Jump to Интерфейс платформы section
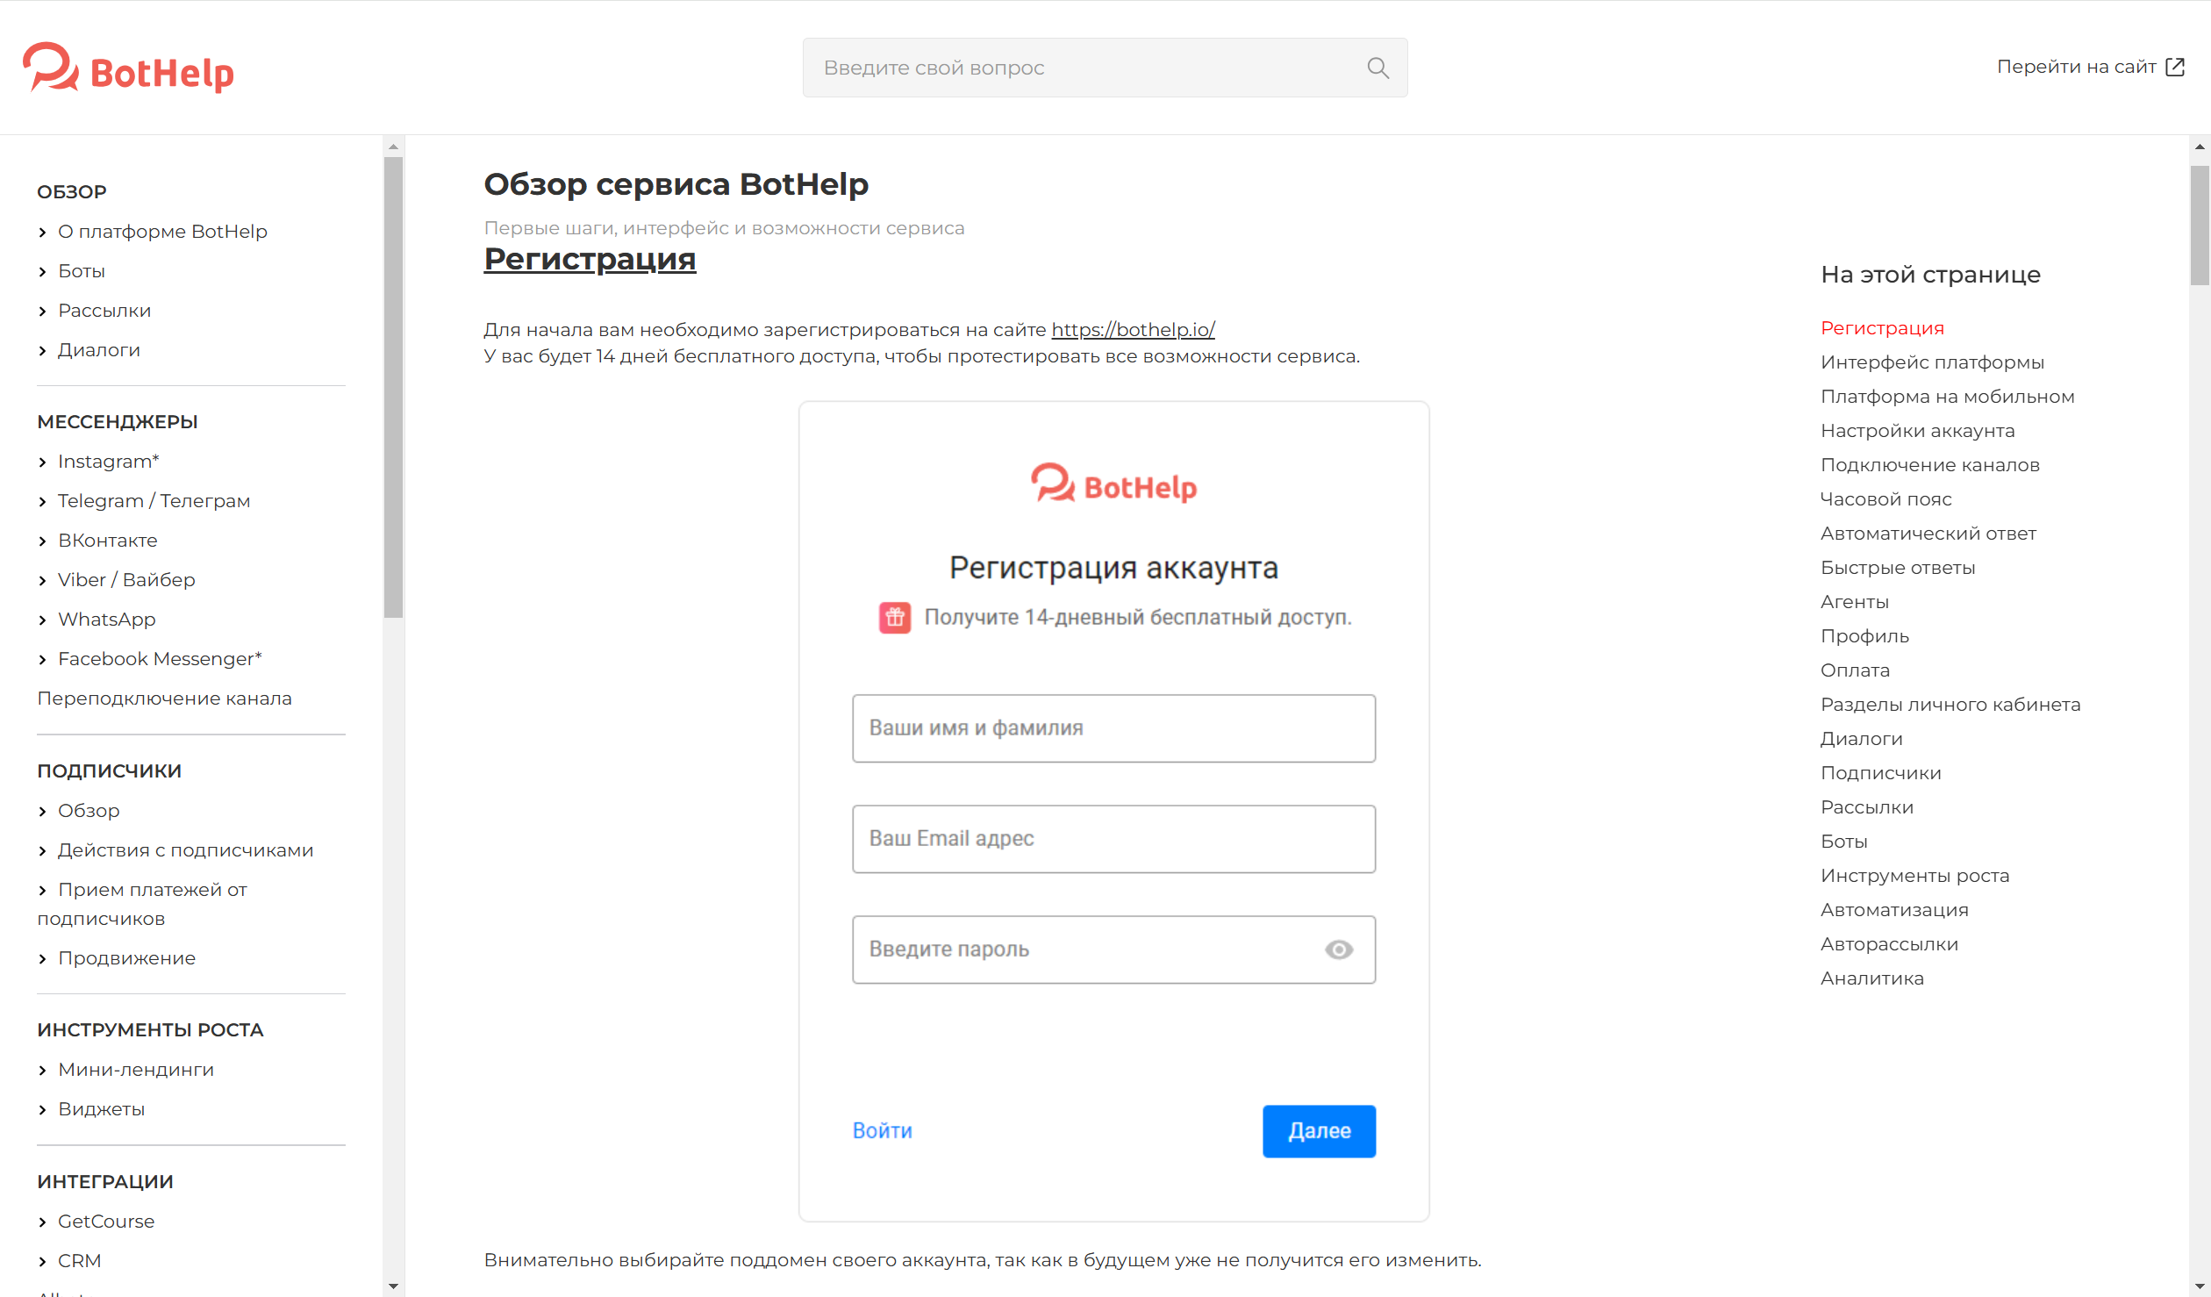Screen dimensions: 2211x1297 [x=1932, y=362]
